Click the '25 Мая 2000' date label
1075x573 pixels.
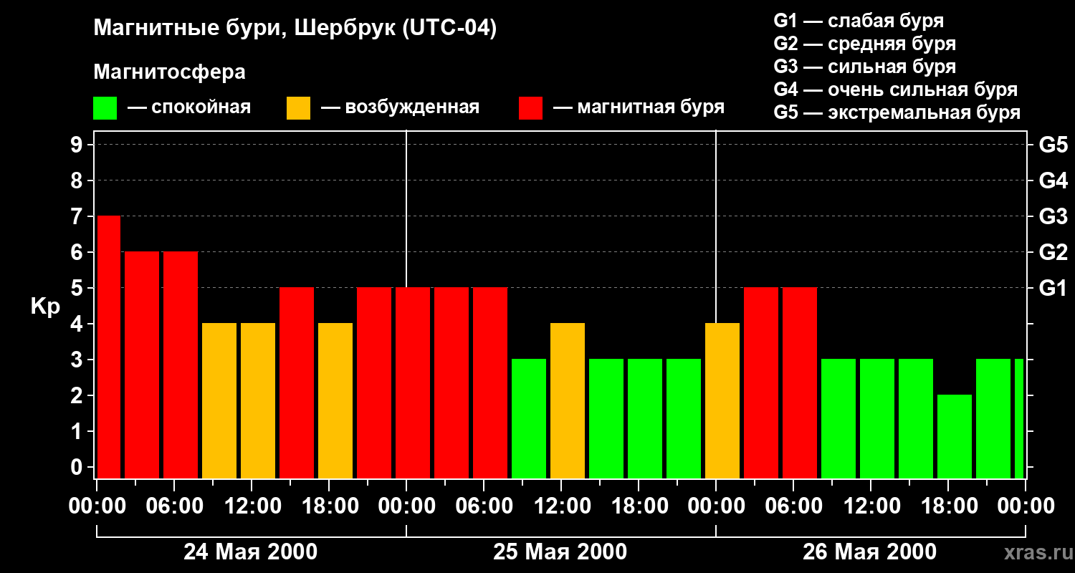[x=560, y=552]
